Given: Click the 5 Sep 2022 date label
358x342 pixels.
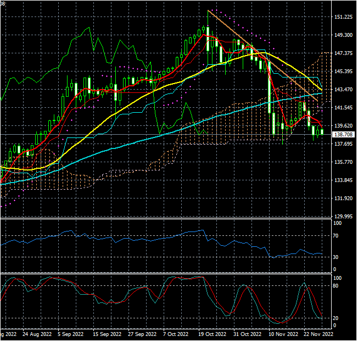Looking at the screenshot, I should pos(70,334).
